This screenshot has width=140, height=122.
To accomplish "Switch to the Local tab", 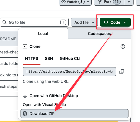I will click(43, 34).
